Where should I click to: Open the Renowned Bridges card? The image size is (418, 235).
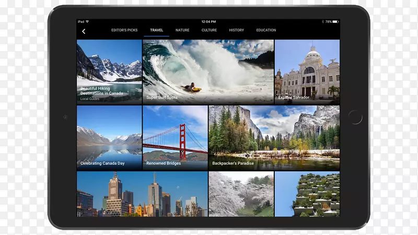coord(175,138)
